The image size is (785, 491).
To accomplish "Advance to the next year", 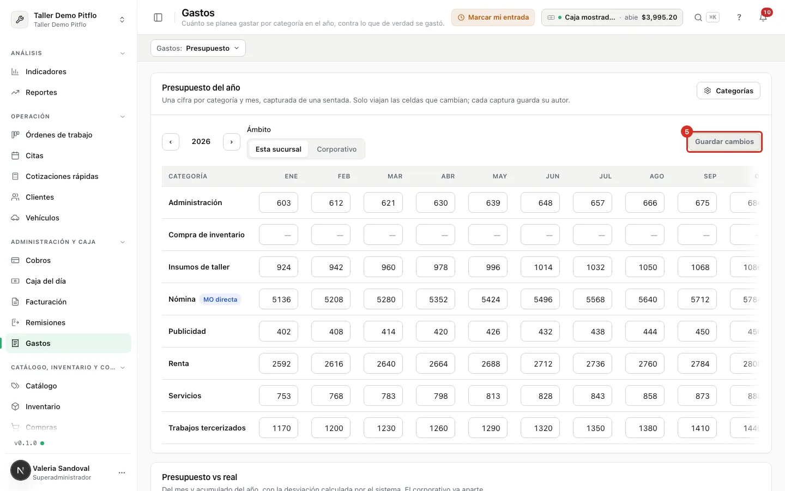I will pos(232,142).
